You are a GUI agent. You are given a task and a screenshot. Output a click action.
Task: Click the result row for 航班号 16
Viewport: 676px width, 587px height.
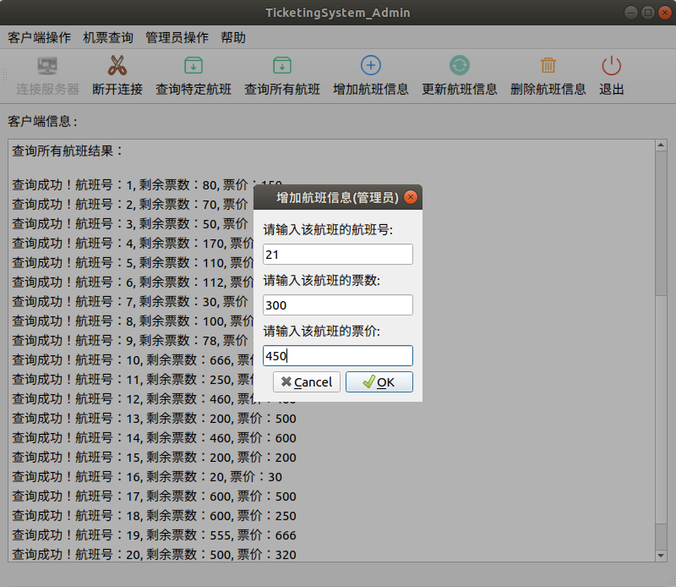click(x=147, y=476)
